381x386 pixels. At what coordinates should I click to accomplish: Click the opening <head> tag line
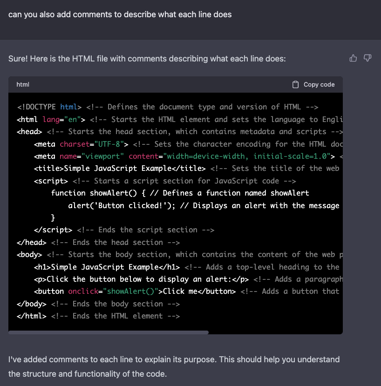[x=180, y=131]
